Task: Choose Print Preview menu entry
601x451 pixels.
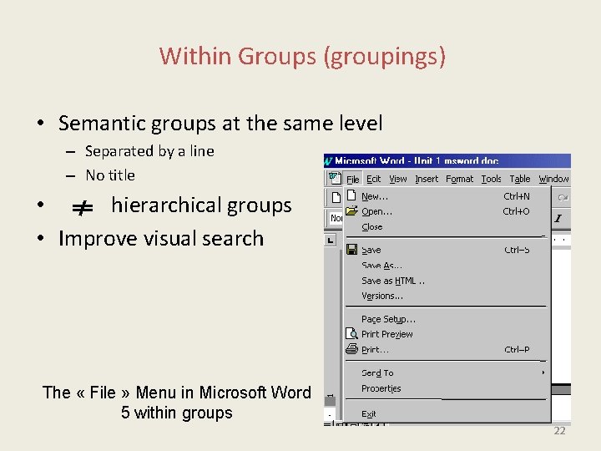Action: [447, 334]
